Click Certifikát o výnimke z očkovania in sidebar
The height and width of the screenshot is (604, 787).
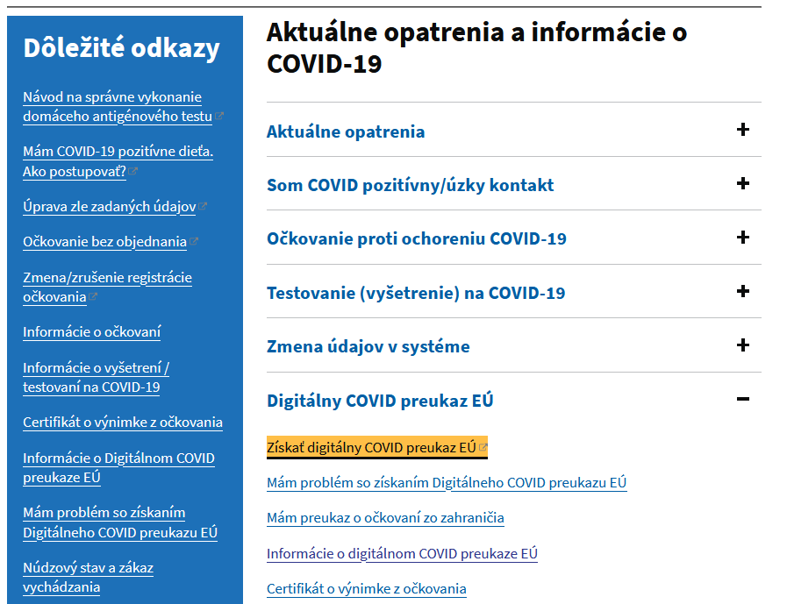[123, 422]
